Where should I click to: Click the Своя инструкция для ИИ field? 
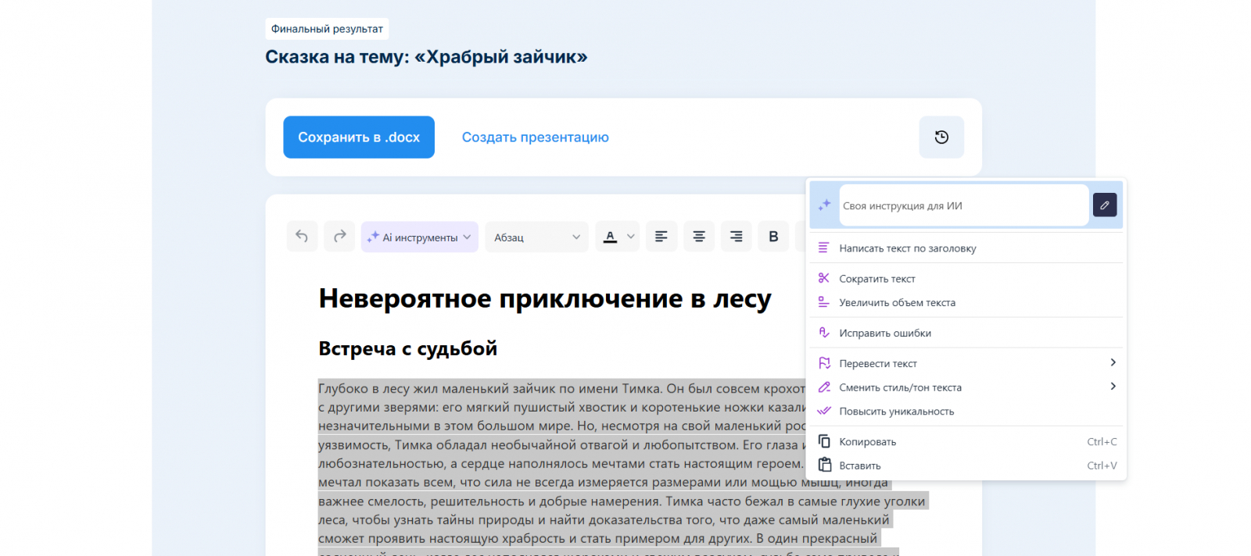coord(962,206)
